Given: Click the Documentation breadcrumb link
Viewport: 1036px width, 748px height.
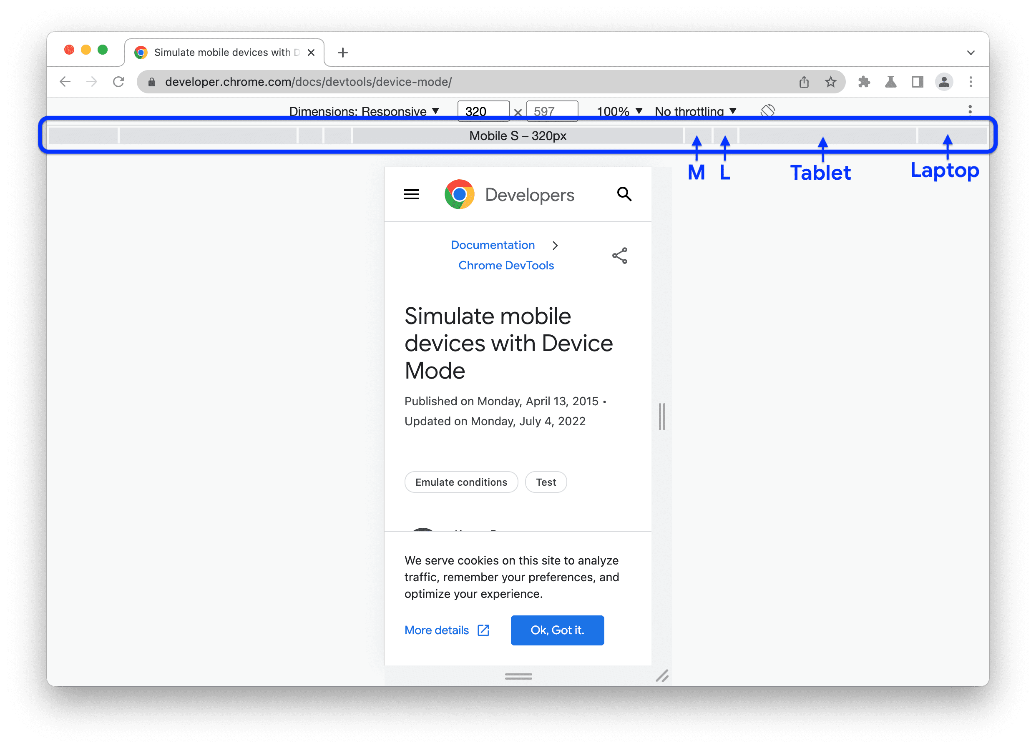Looking at the screenshot, I should click(x=491, y=245).
